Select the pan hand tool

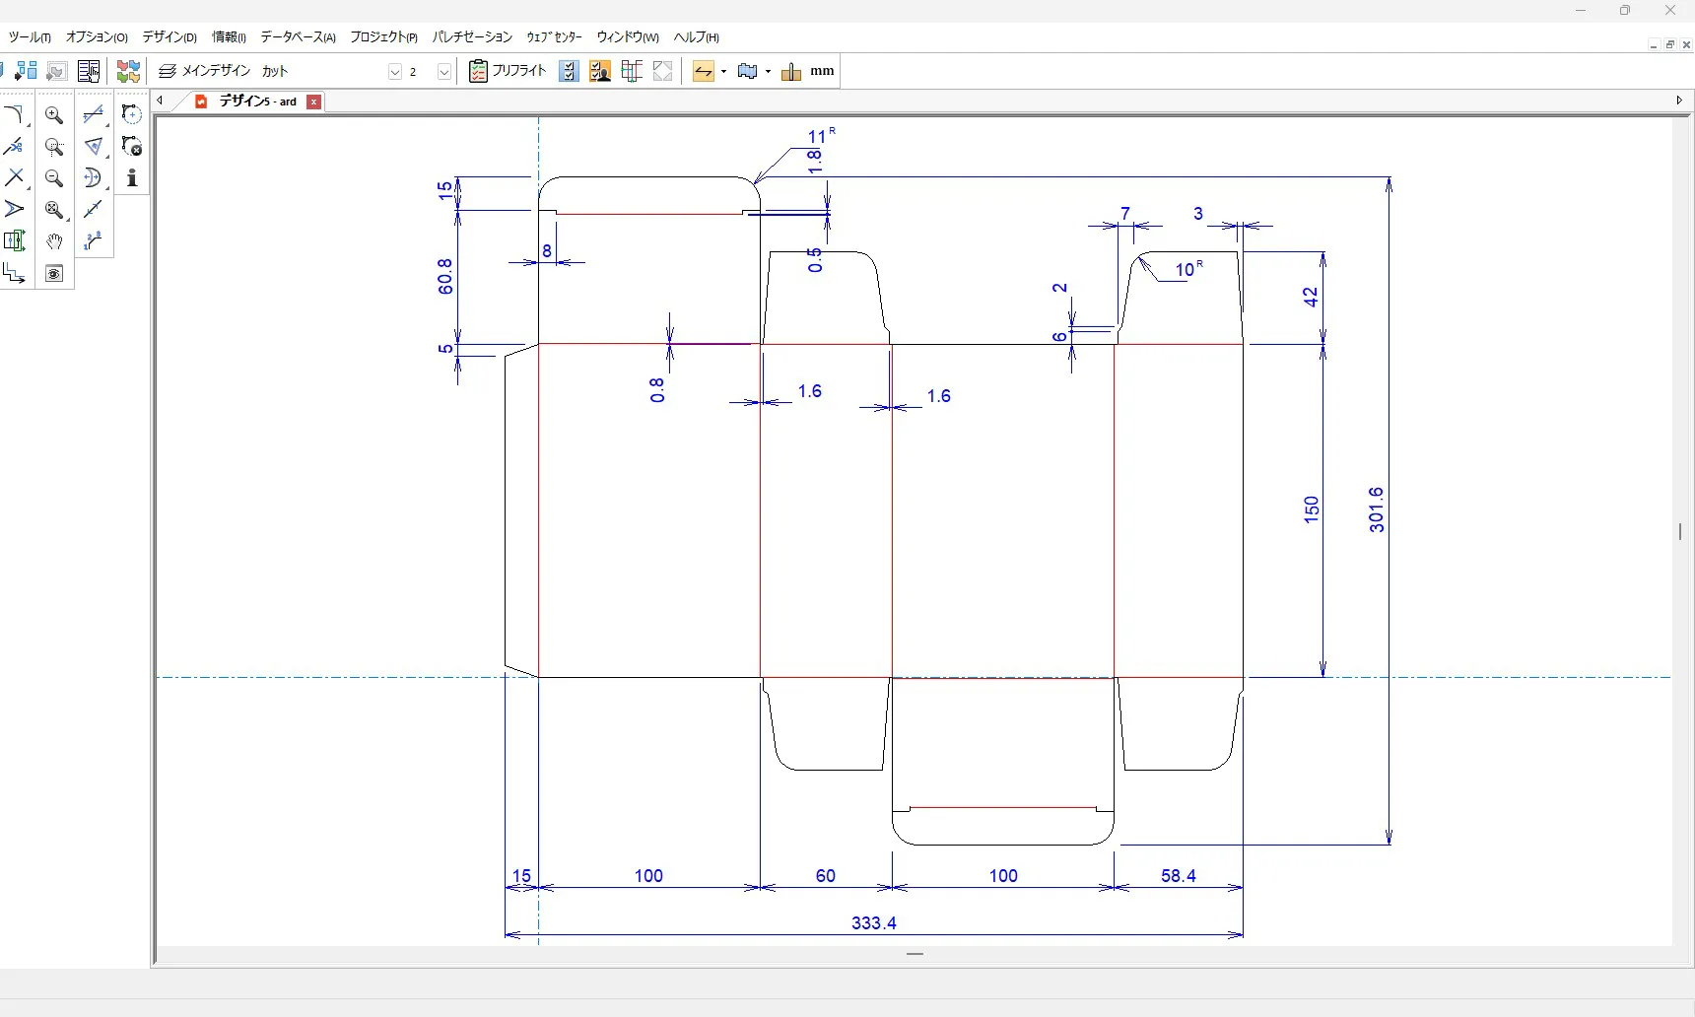(54, 241)
